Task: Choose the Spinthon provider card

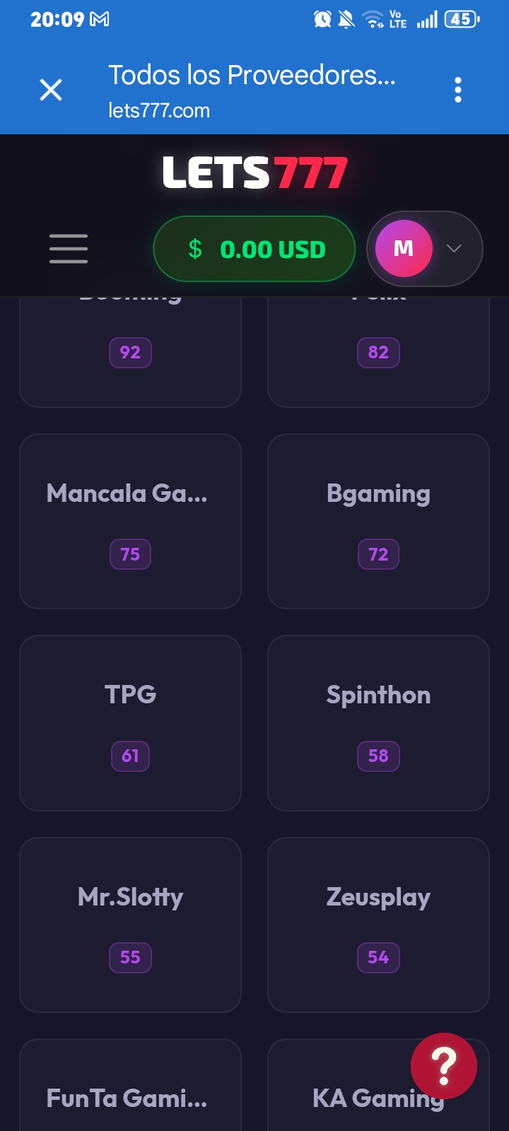Action: point(378,723)
